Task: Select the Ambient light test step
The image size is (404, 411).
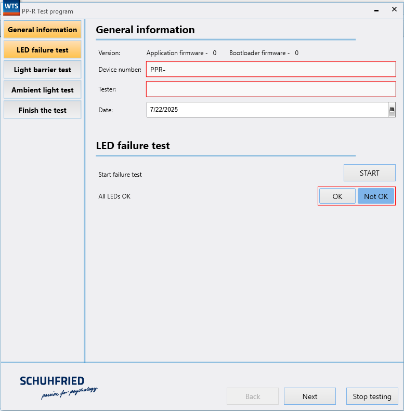Action: coord(43,90)
